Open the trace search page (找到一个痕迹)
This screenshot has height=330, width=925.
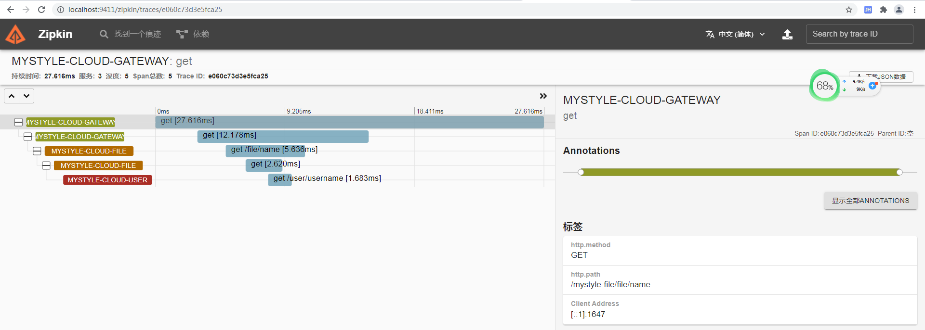pyautogui.click(x=131, y=34)
